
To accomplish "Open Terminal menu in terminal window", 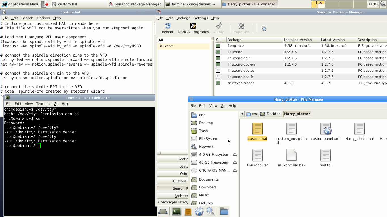I will [x=43, y=104].
